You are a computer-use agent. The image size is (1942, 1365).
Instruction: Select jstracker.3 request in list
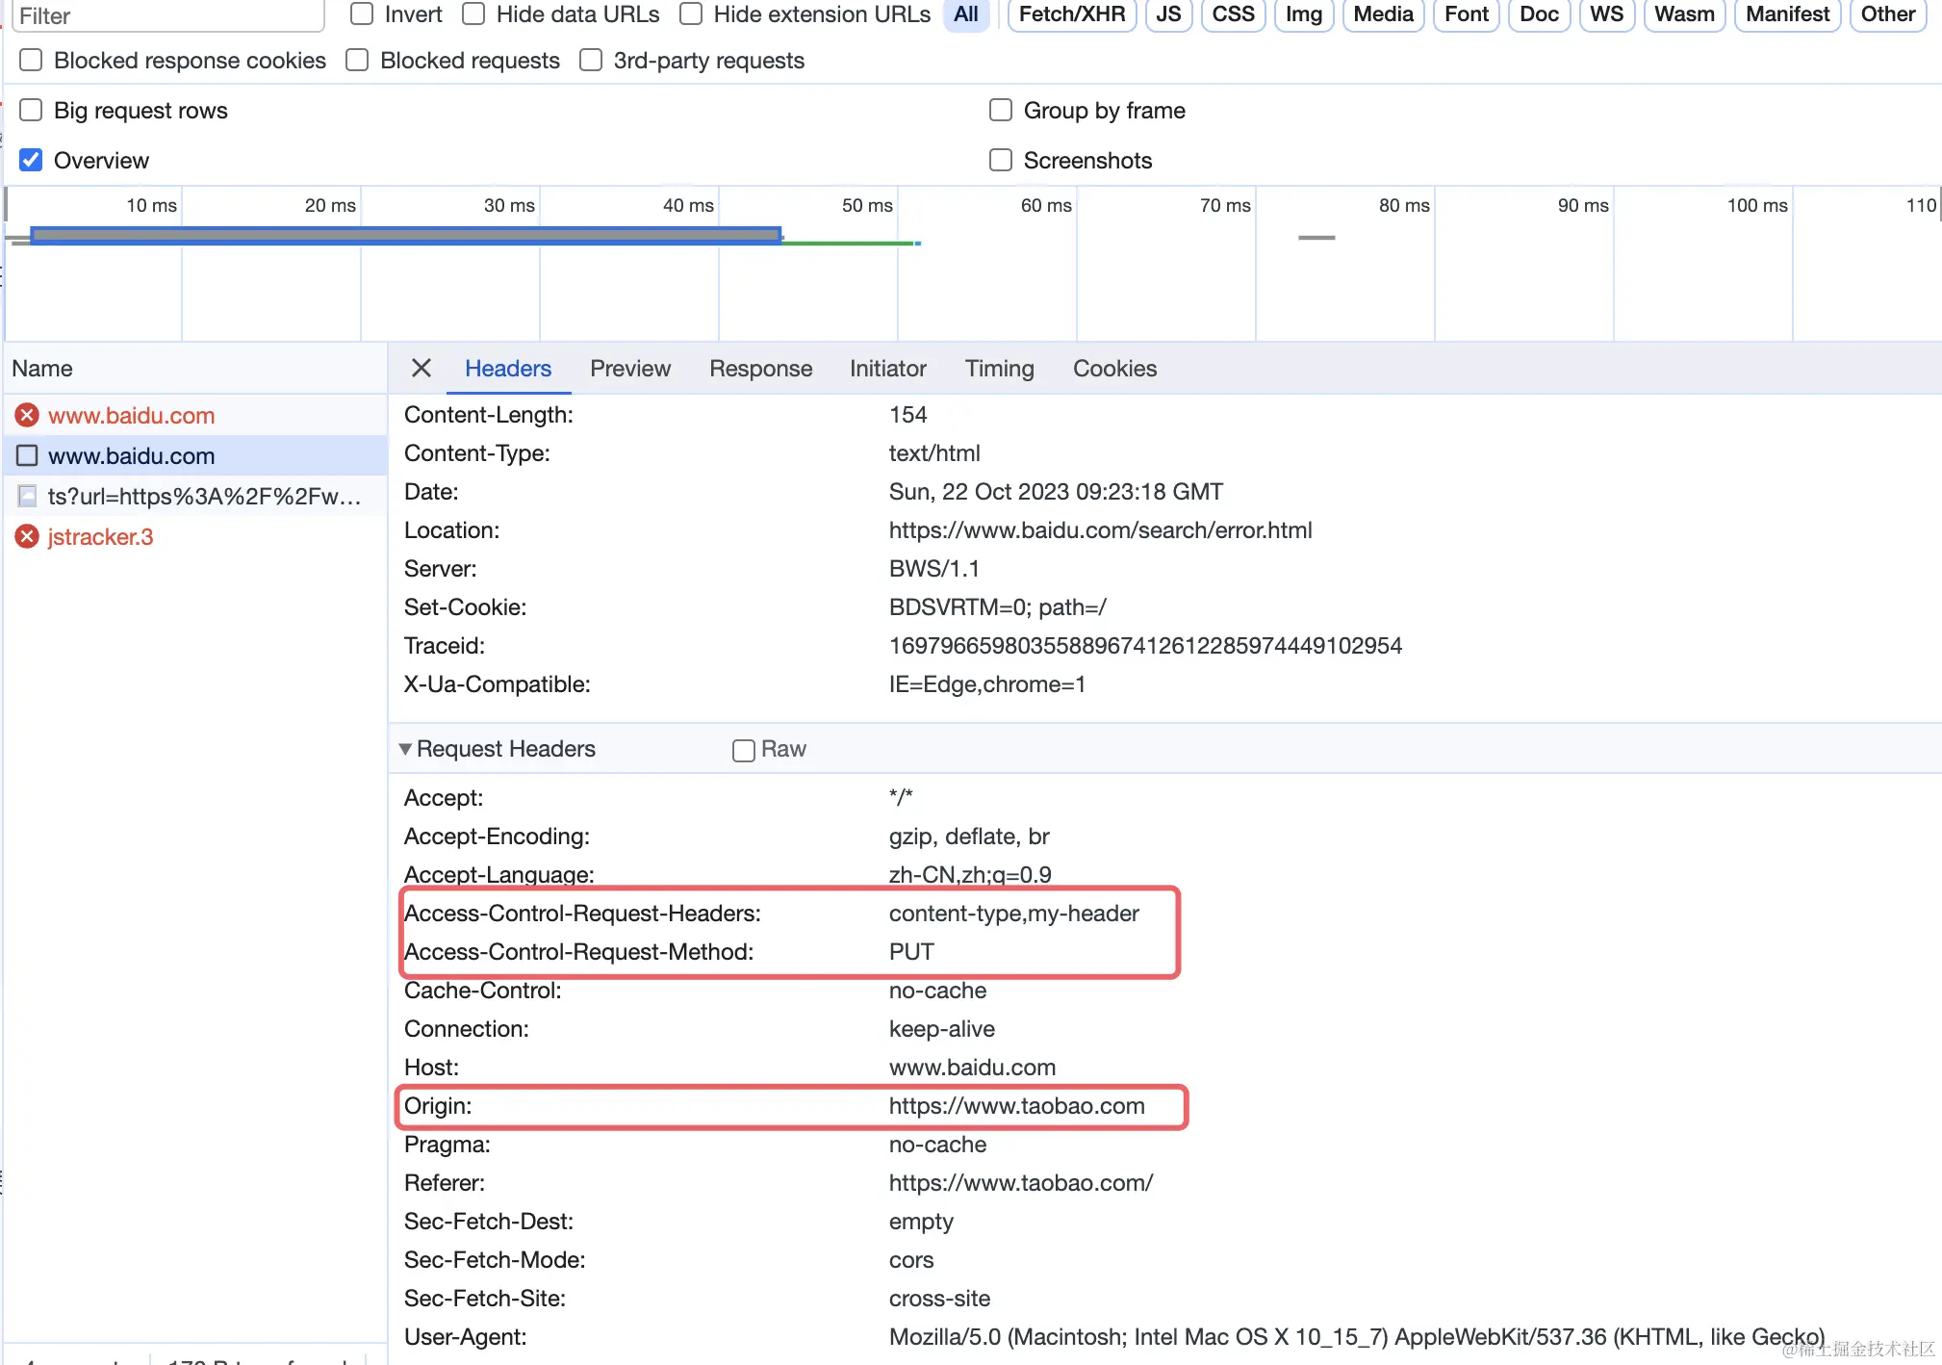(x=100, y=537)
